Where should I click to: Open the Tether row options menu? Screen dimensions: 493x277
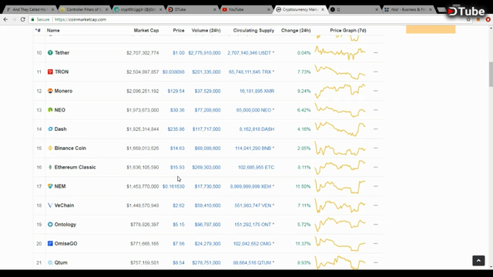[x=376, y=53]
